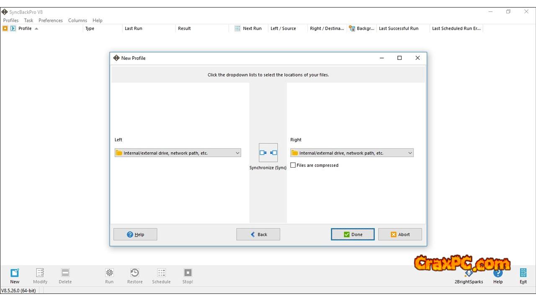Image resolution: width=536 pixels, height=301 pixels.
Task: Open the Restore icon in bottom toolbar
Action: pos(134,273)
